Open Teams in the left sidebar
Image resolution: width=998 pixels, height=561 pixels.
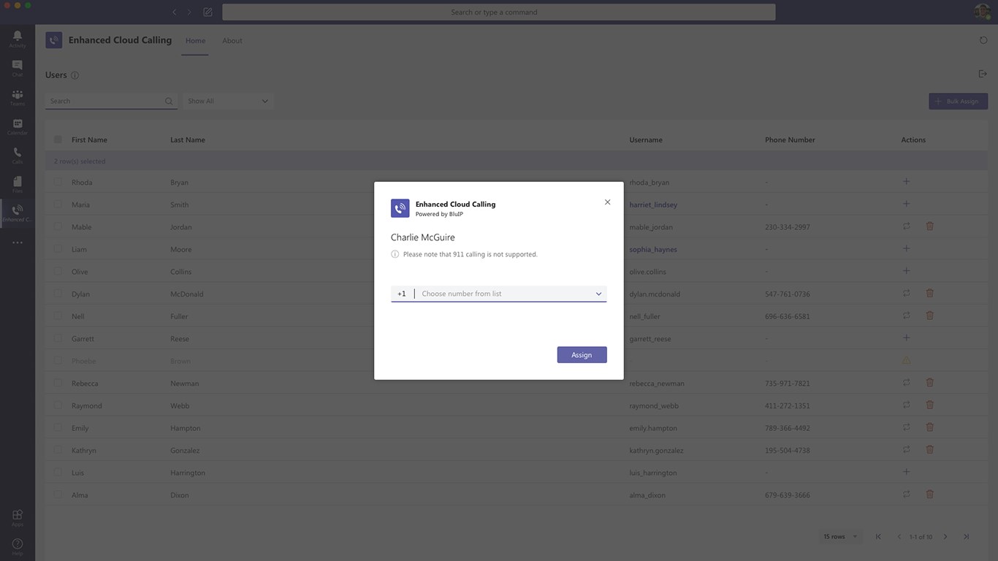18,97
